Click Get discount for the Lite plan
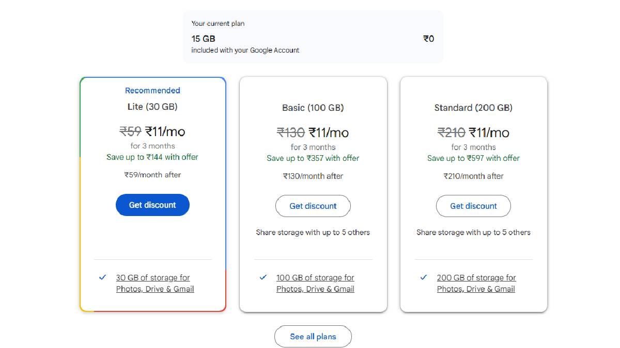The image size is (620, 348). click(152, 205)
